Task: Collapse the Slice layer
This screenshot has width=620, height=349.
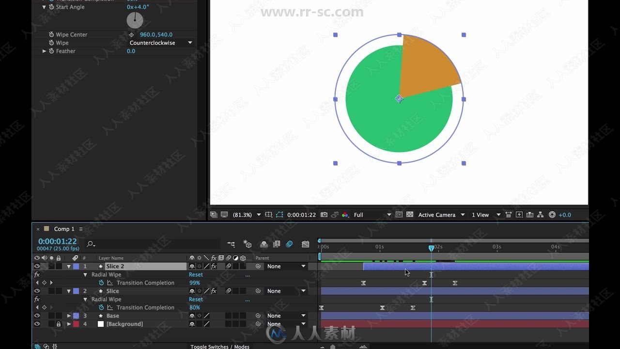Action: pos(69,291)
